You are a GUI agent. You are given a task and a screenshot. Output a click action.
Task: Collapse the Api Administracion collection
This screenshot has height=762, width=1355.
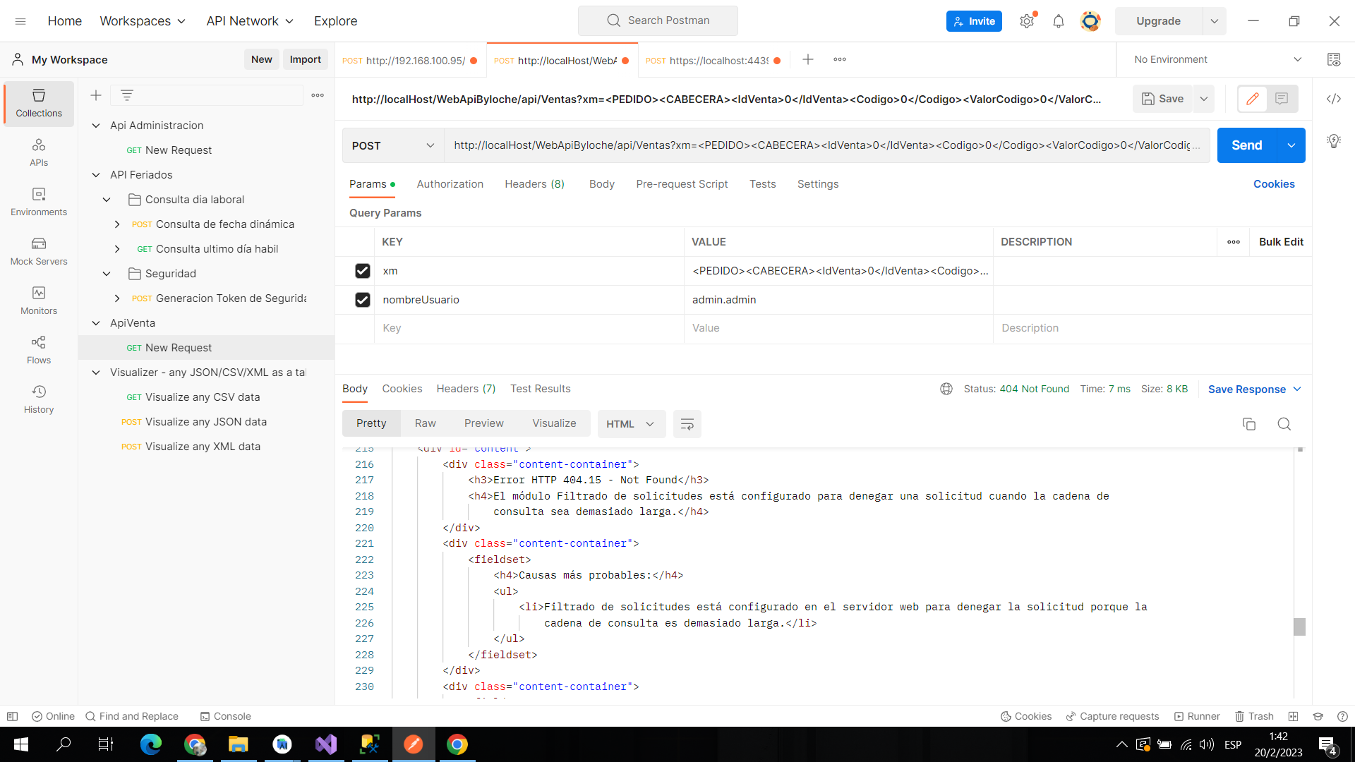point(96,126)
